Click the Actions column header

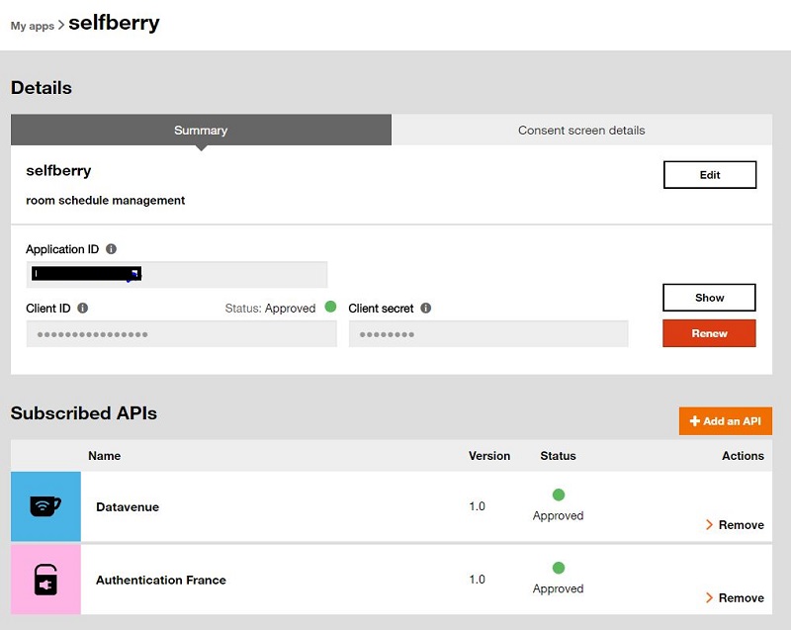(743, 456)
